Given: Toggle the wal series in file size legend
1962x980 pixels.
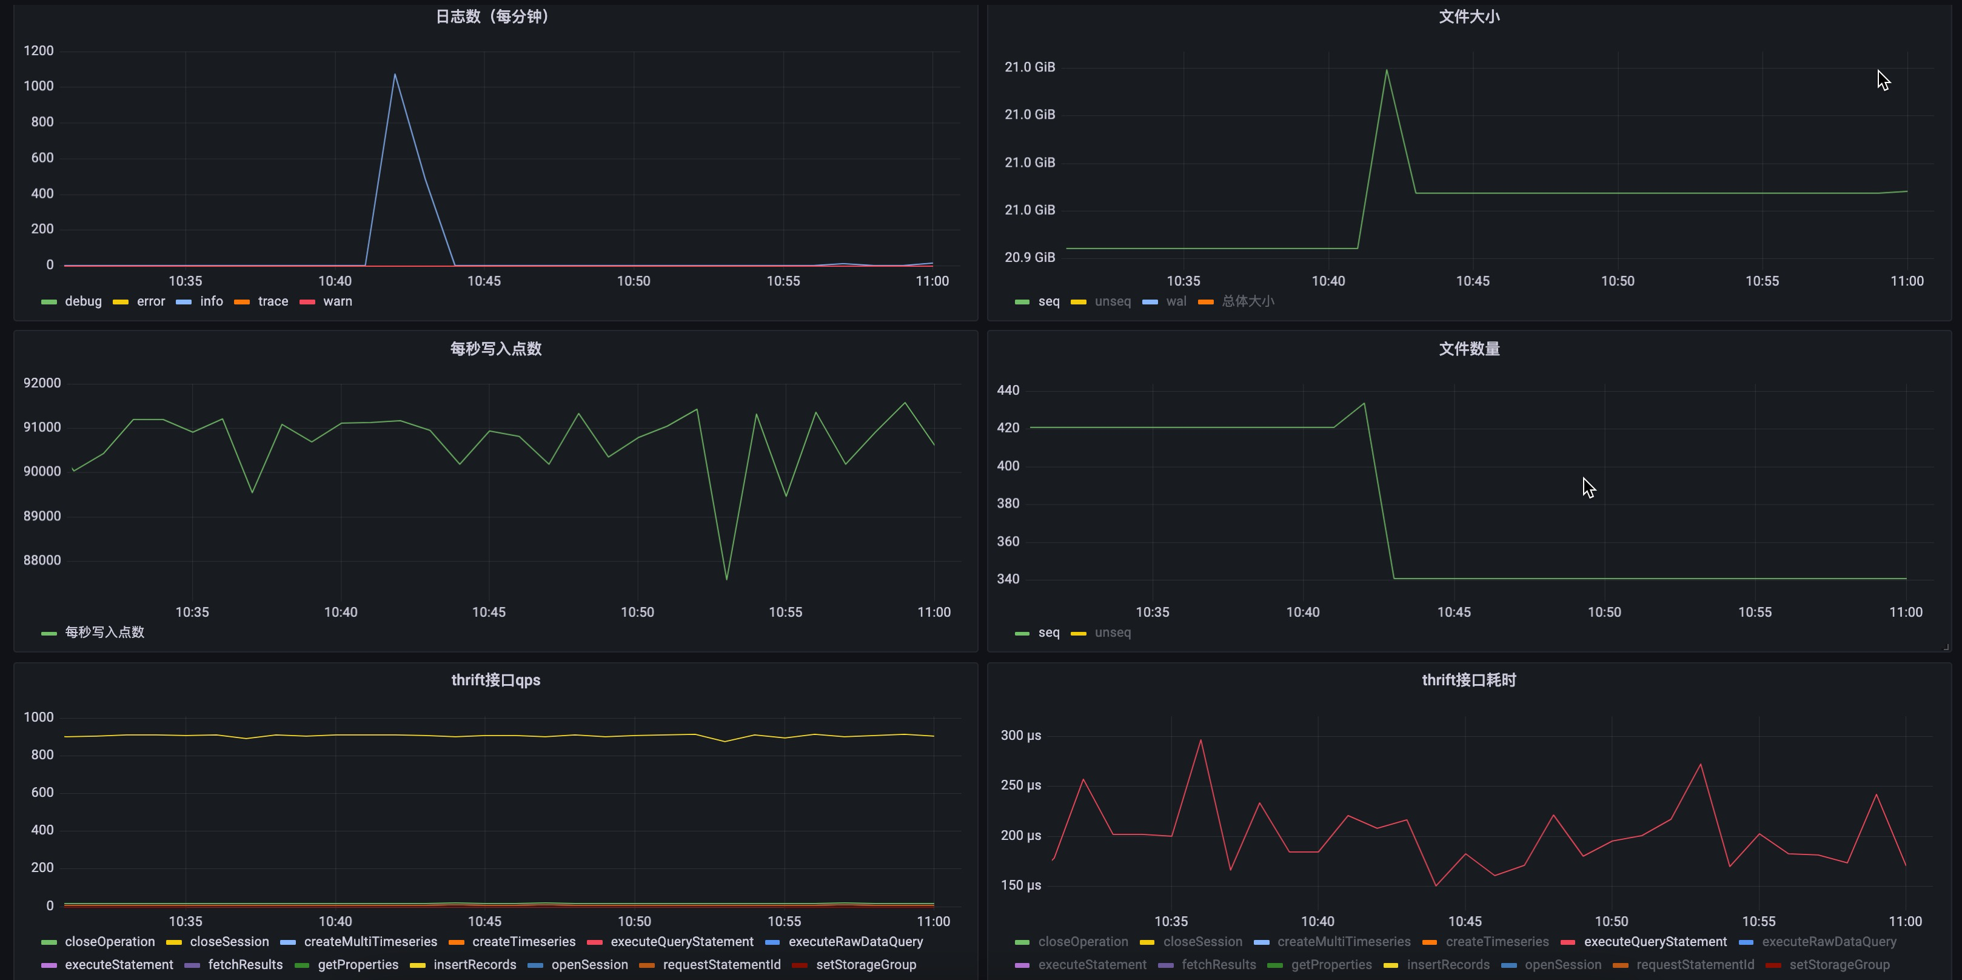Looking at the screenshot, I should [x=1176, y=302].
